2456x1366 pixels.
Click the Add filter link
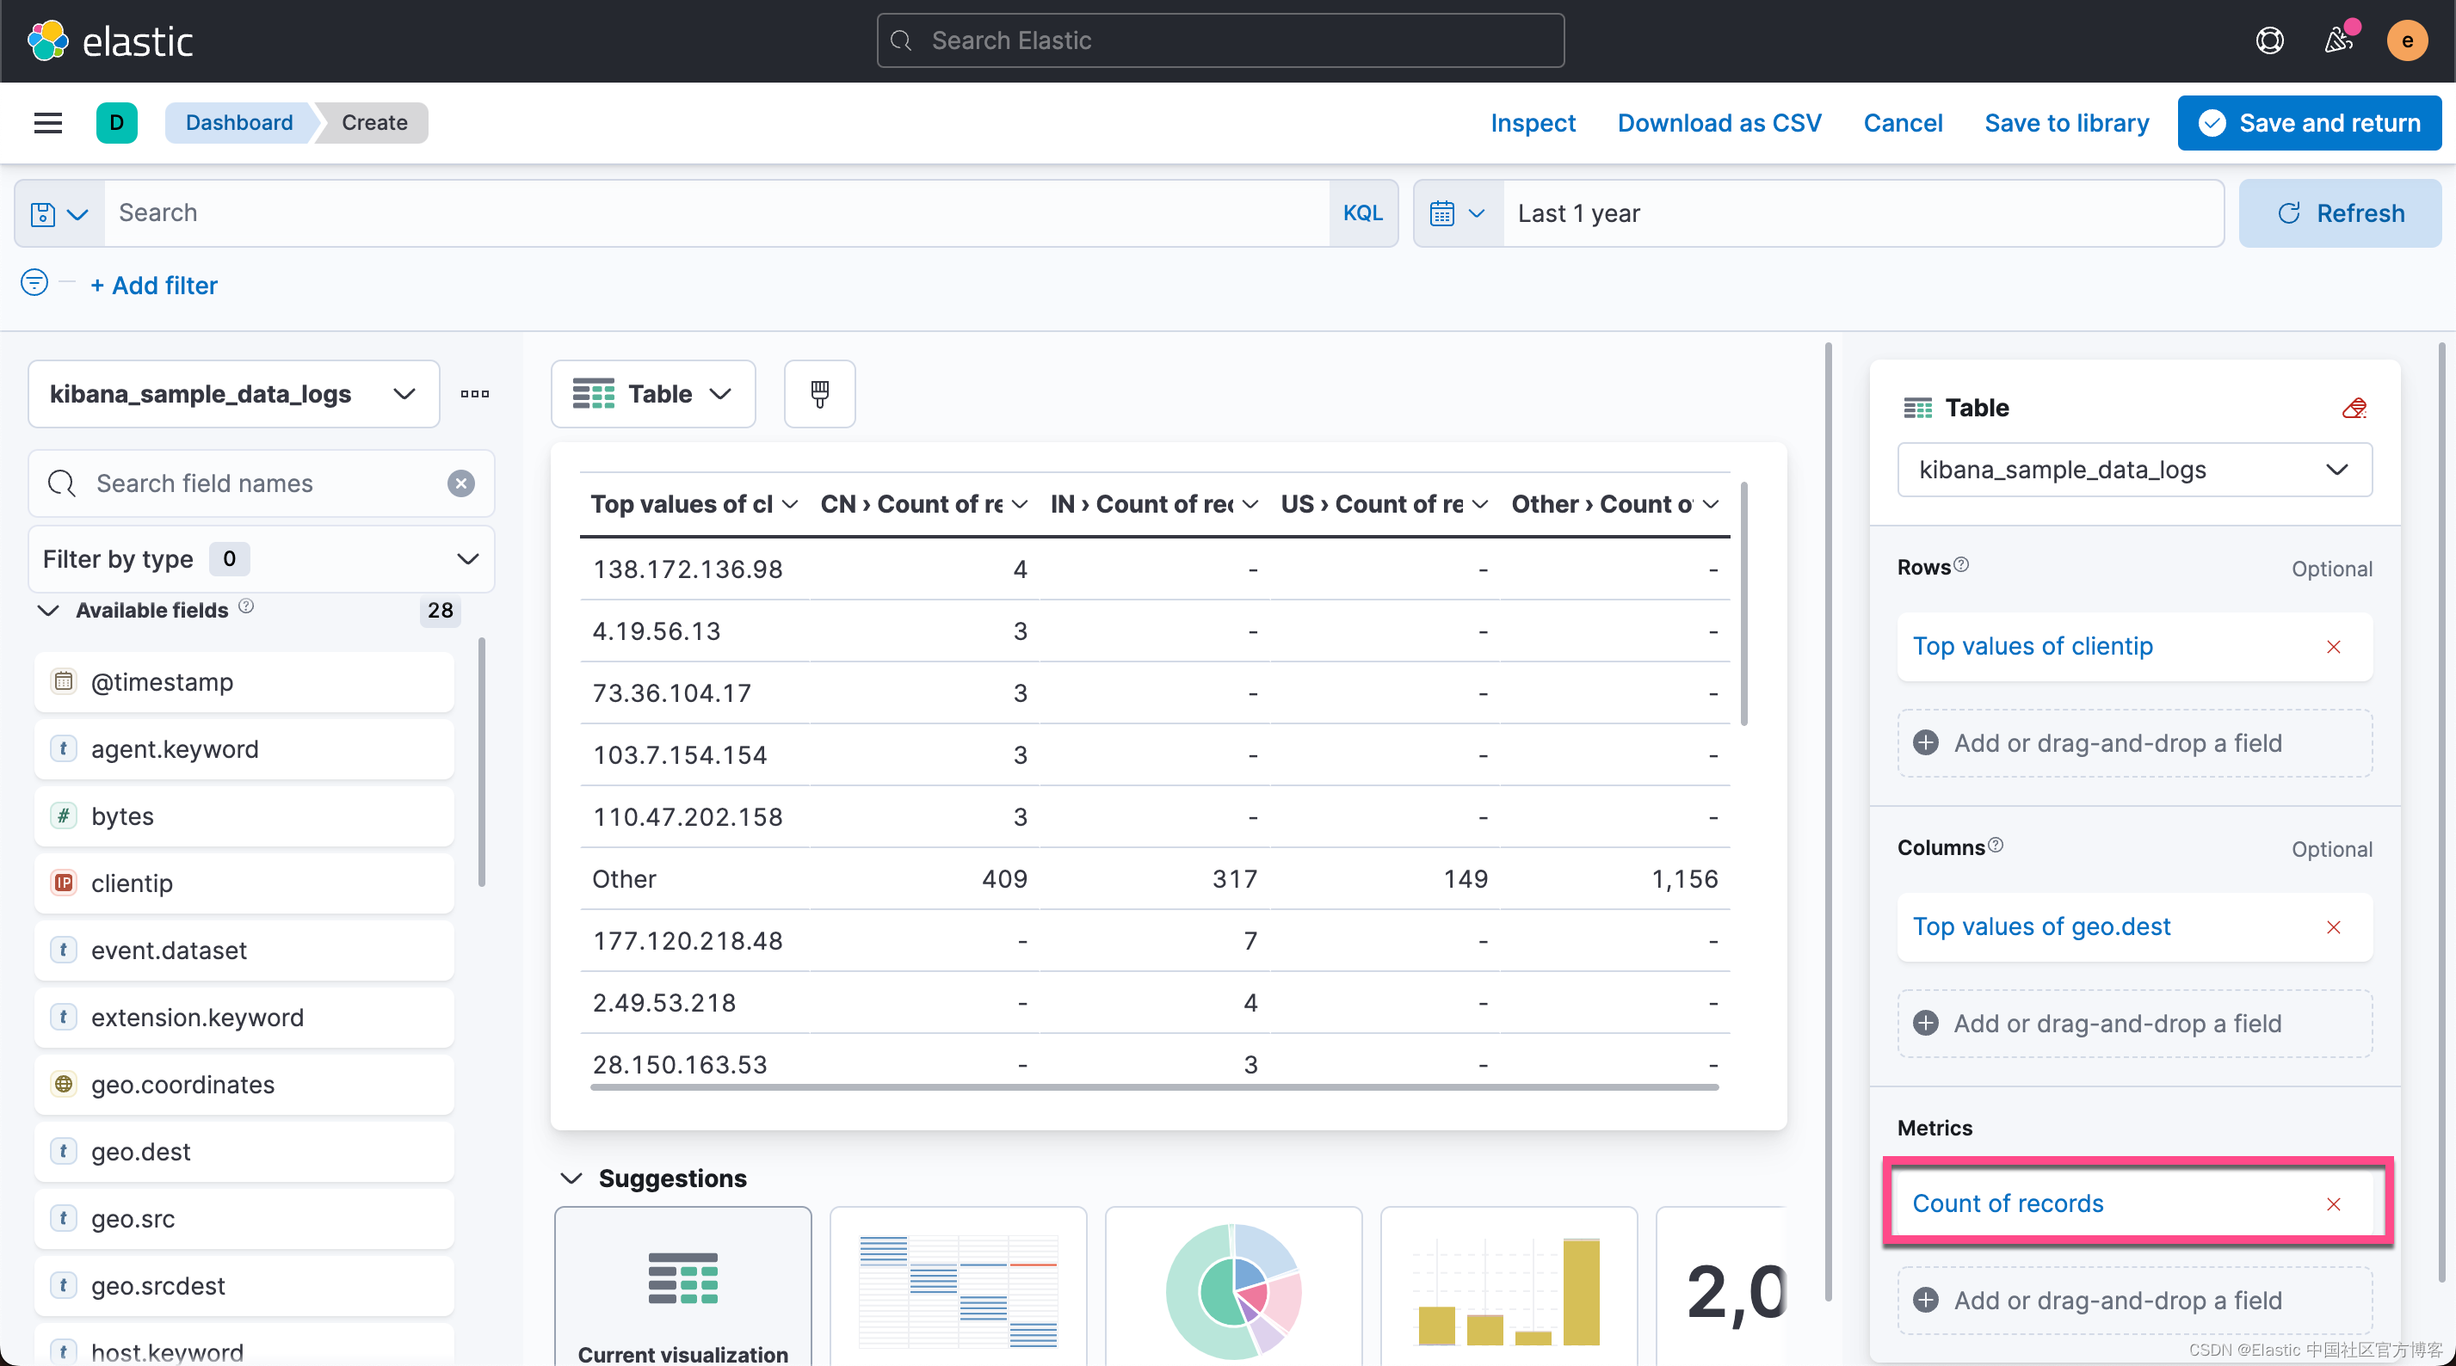pos(153,285)
